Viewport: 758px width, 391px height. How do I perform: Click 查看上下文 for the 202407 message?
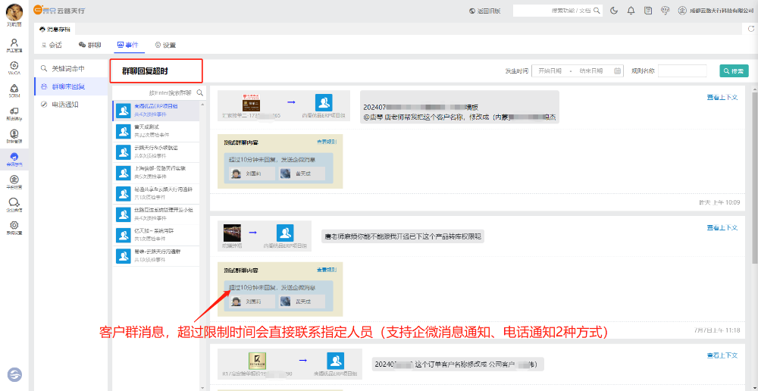722,98
